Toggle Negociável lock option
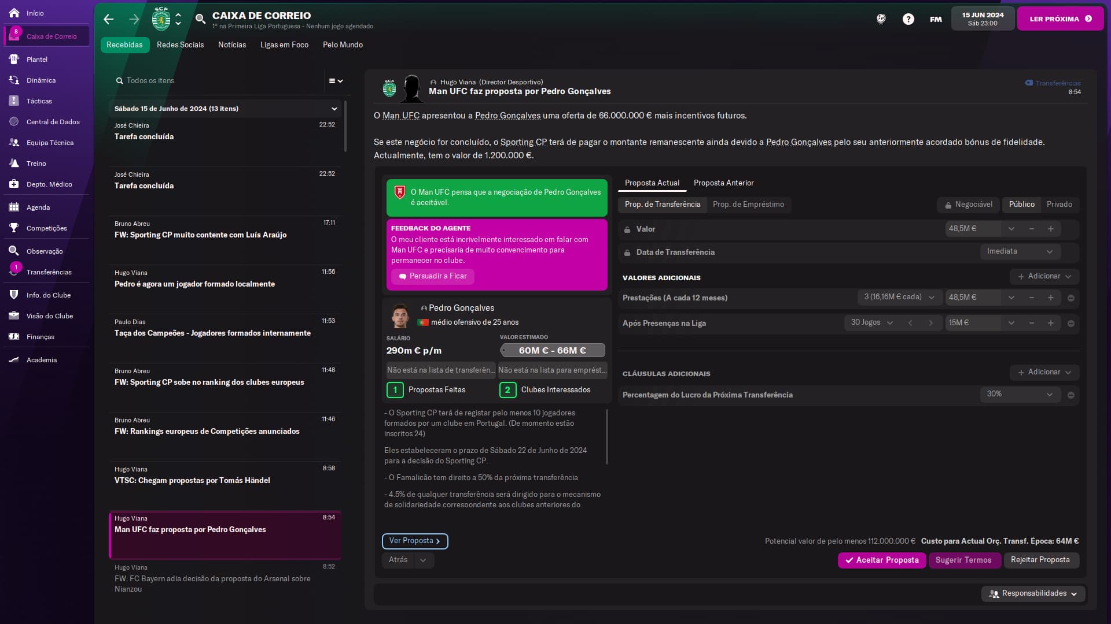This screenshot has width=1111, height=624. click(x=969, y=205)
